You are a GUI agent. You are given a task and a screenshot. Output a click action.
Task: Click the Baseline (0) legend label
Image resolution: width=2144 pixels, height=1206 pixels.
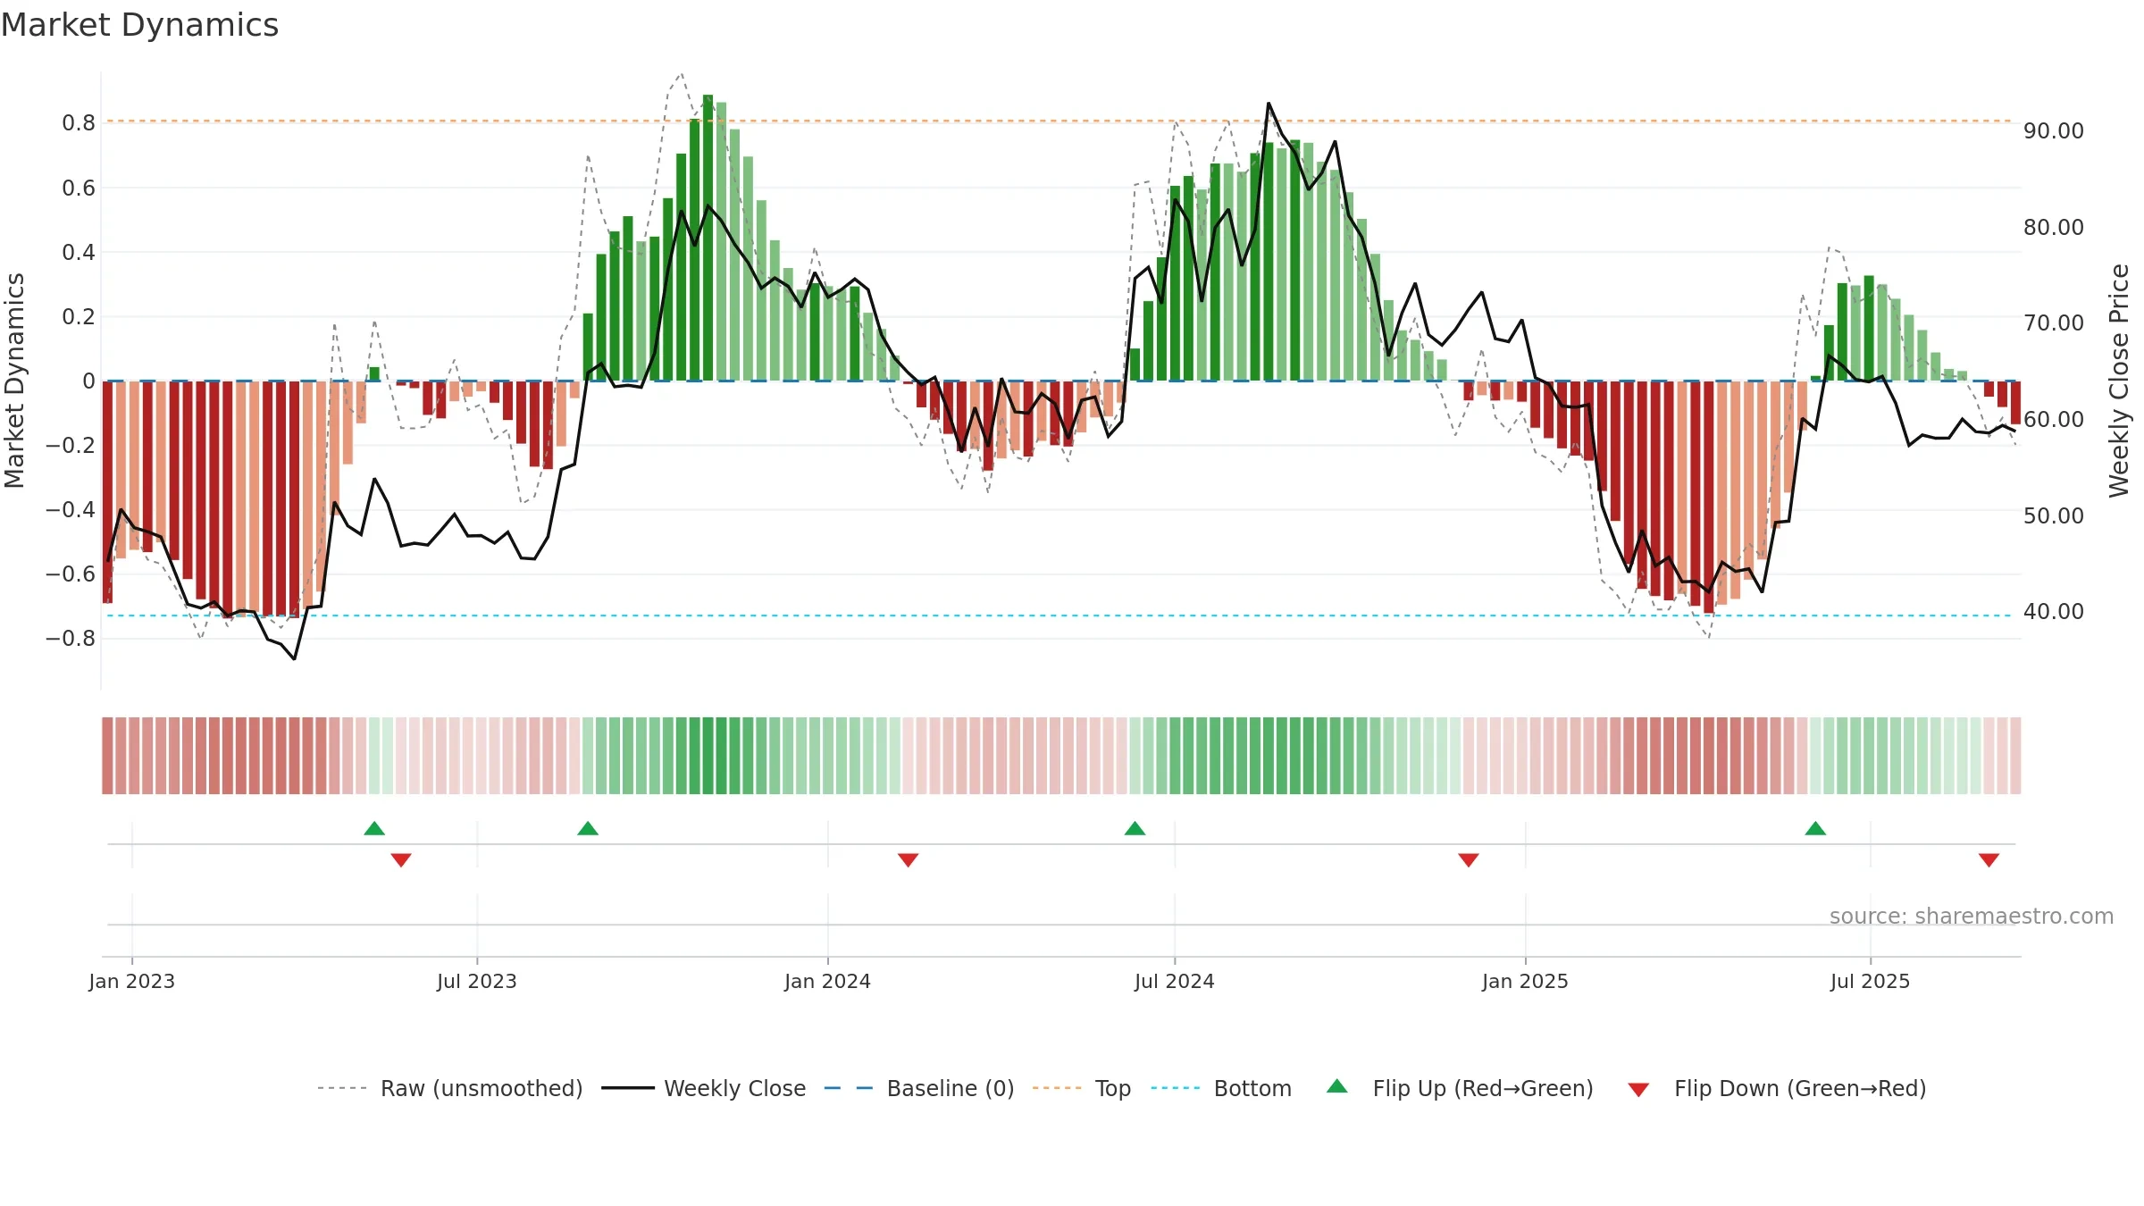[951, 1088]
